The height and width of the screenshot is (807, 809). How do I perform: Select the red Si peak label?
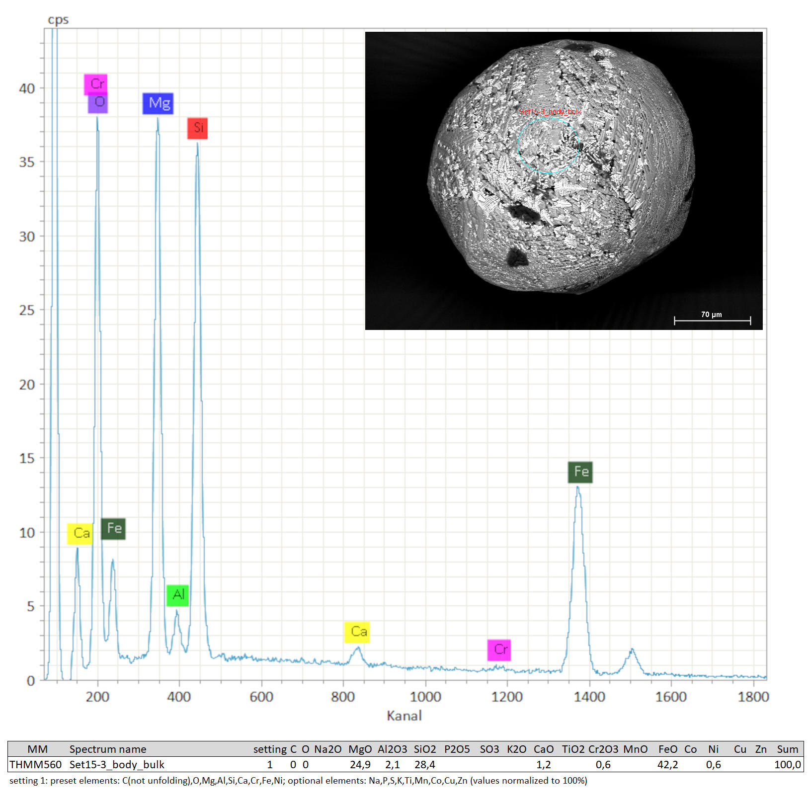pyautogui.click(x=197, y=128)
